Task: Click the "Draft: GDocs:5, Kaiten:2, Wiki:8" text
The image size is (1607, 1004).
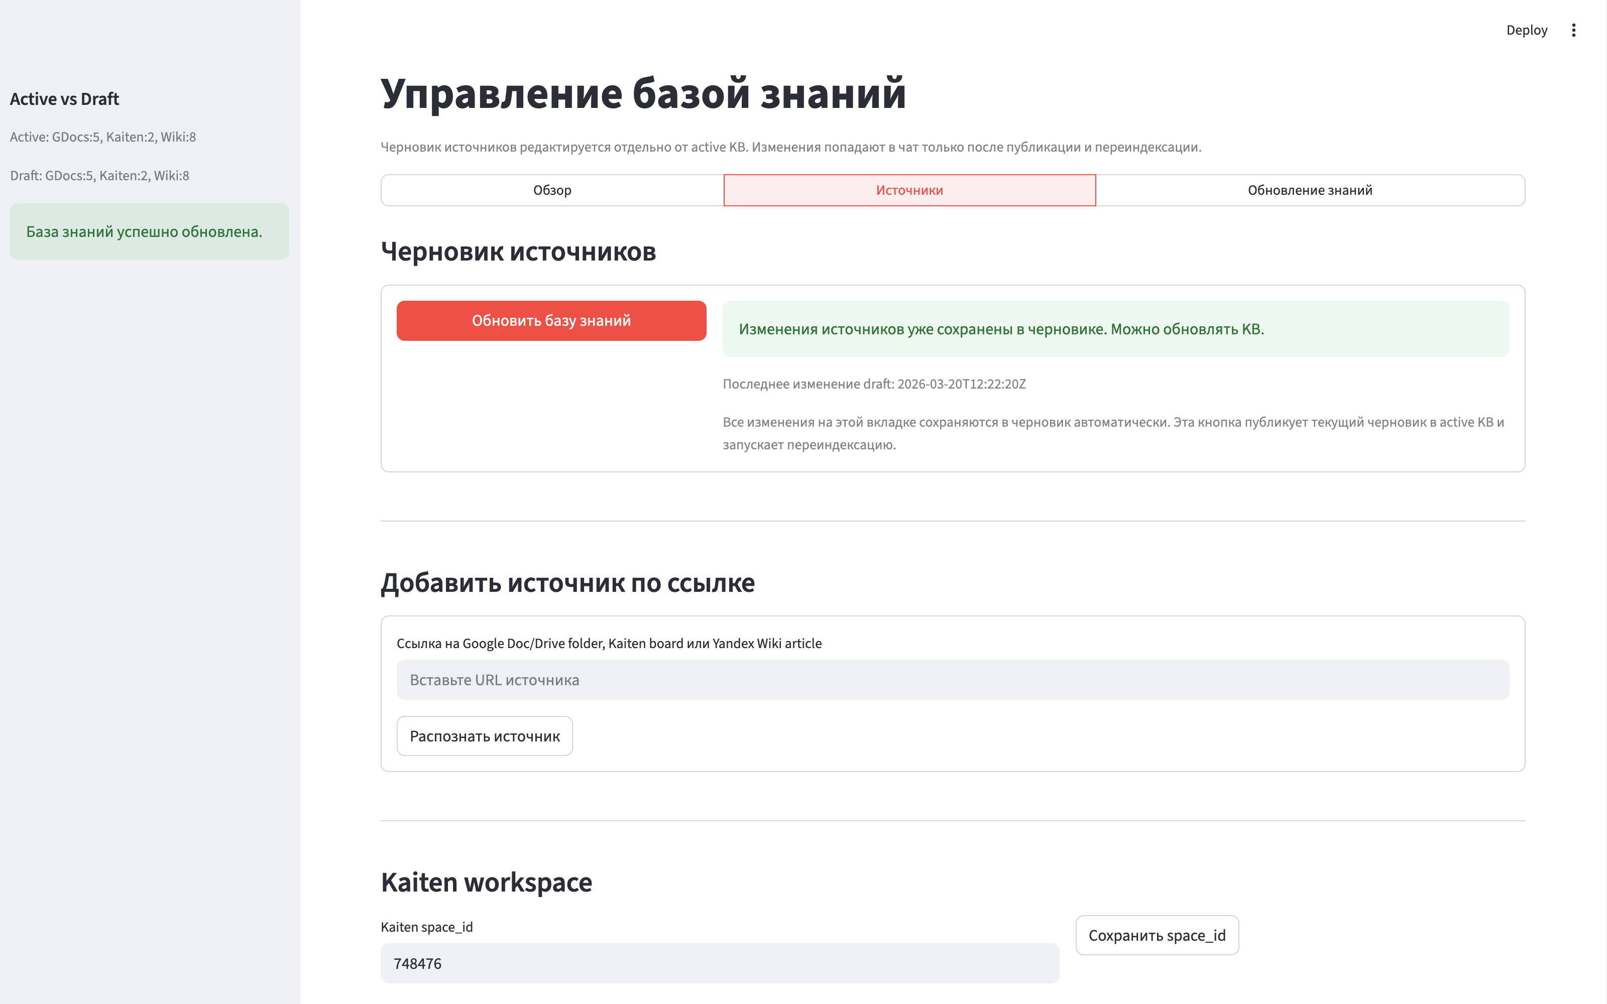Action: [x=99, y=175]
